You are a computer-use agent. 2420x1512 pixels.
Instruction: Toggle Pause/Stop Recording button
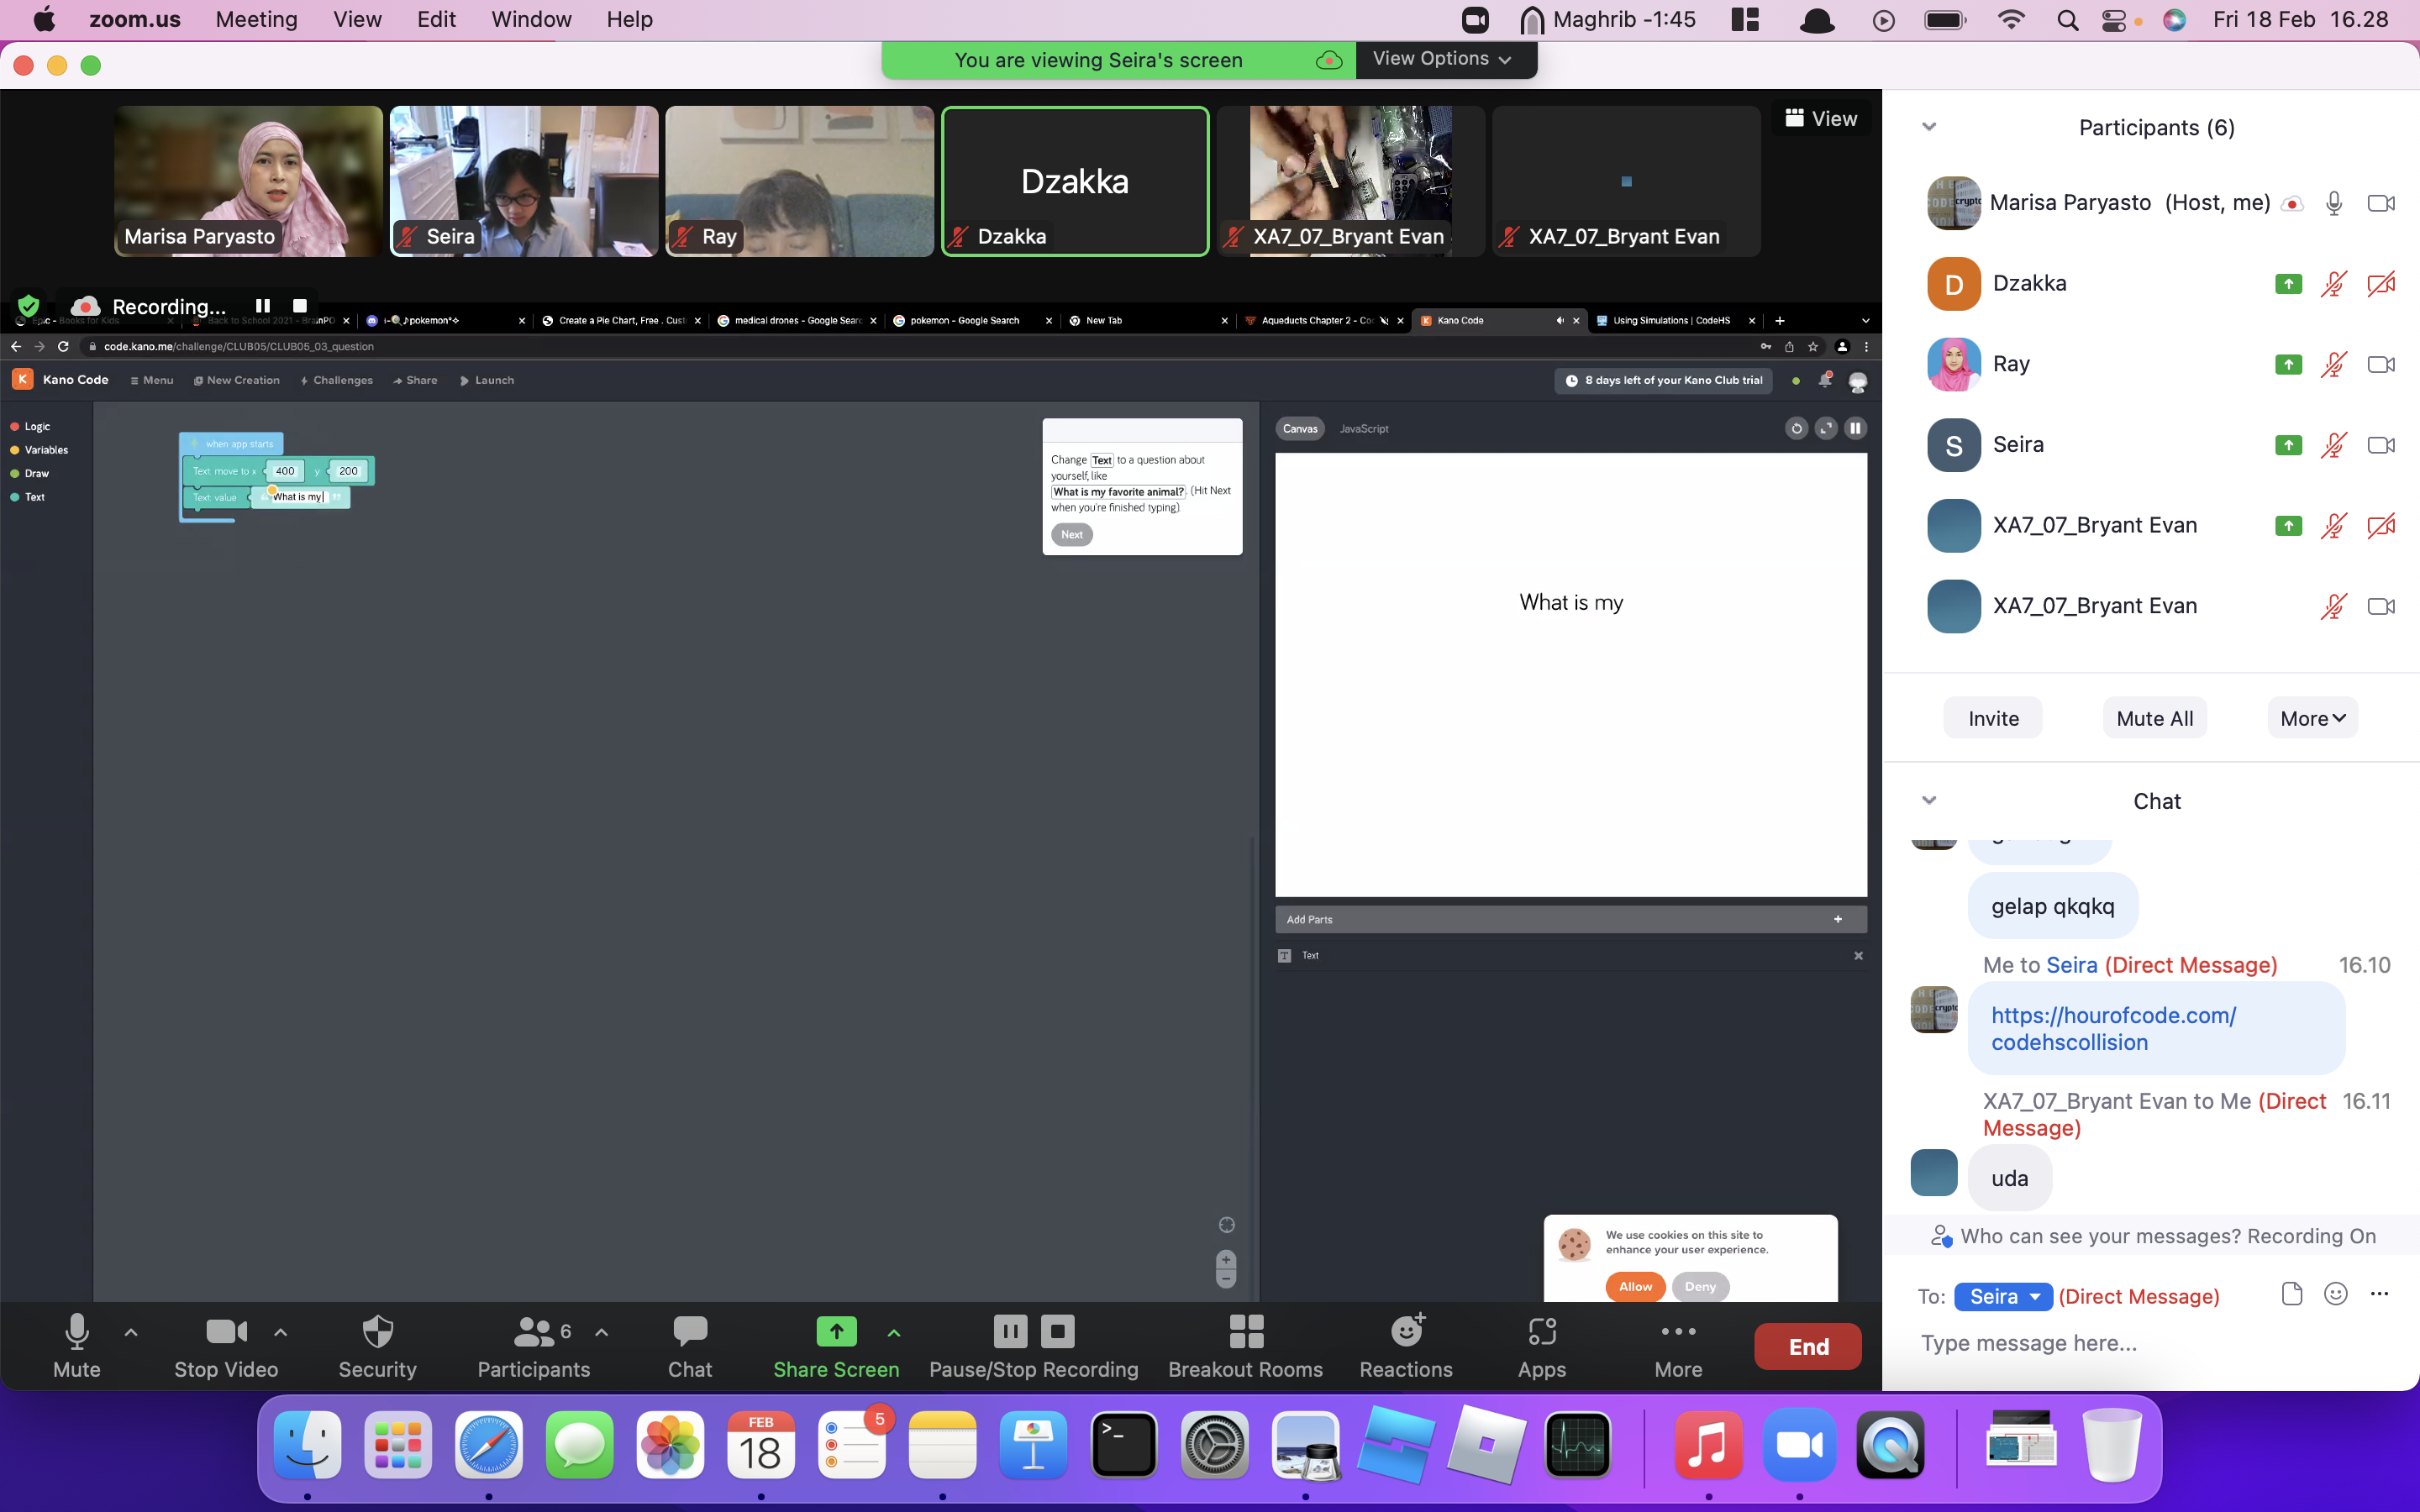pos(1031,1345)
